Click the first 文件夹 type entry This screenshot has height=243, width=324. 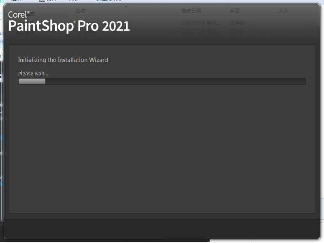tap(237, 23)
